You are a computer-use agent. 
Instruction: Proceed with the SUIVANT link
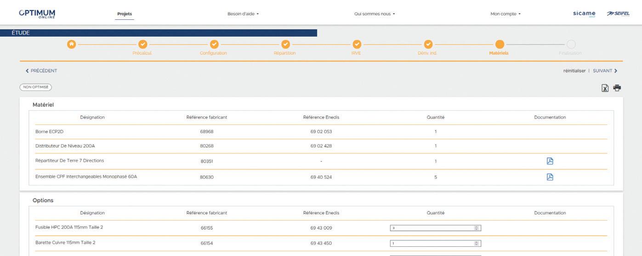click(x=605, y=71)
